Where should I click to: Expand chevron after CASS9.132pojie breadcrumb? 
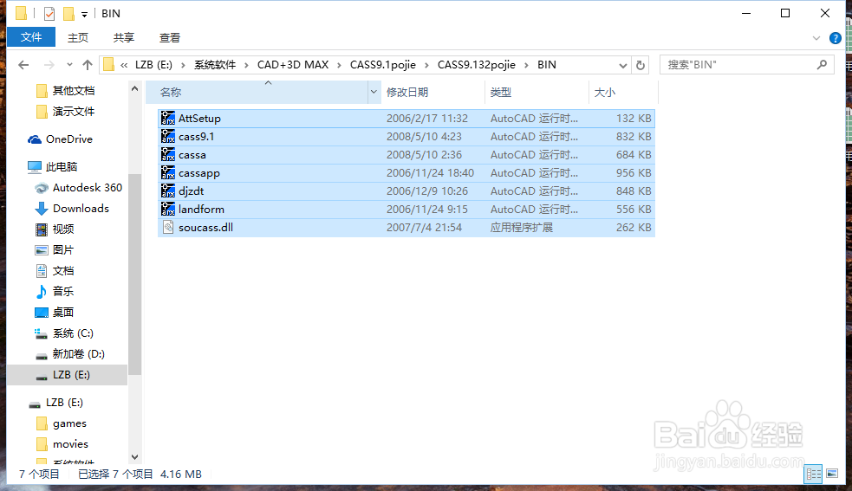coord(526,65)
